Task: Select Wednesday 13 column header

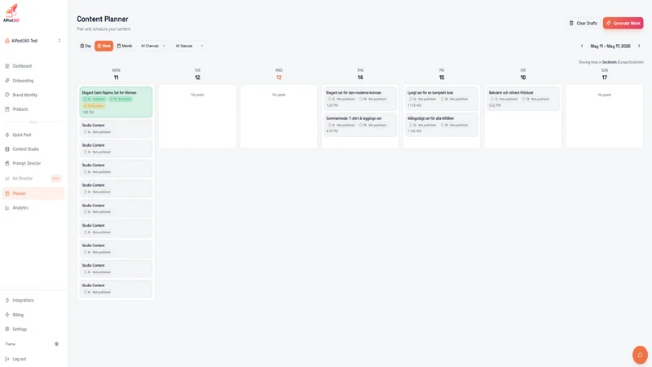Action: tap(279, 74)
